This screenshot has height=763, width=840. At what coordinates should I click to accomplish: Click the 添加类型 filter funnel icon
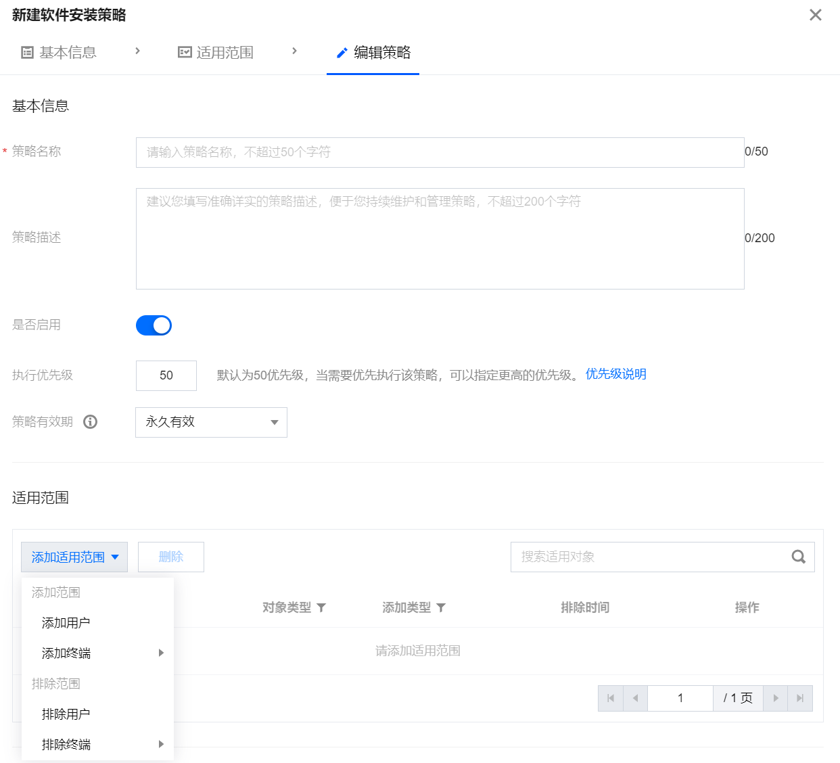[441, 607]
